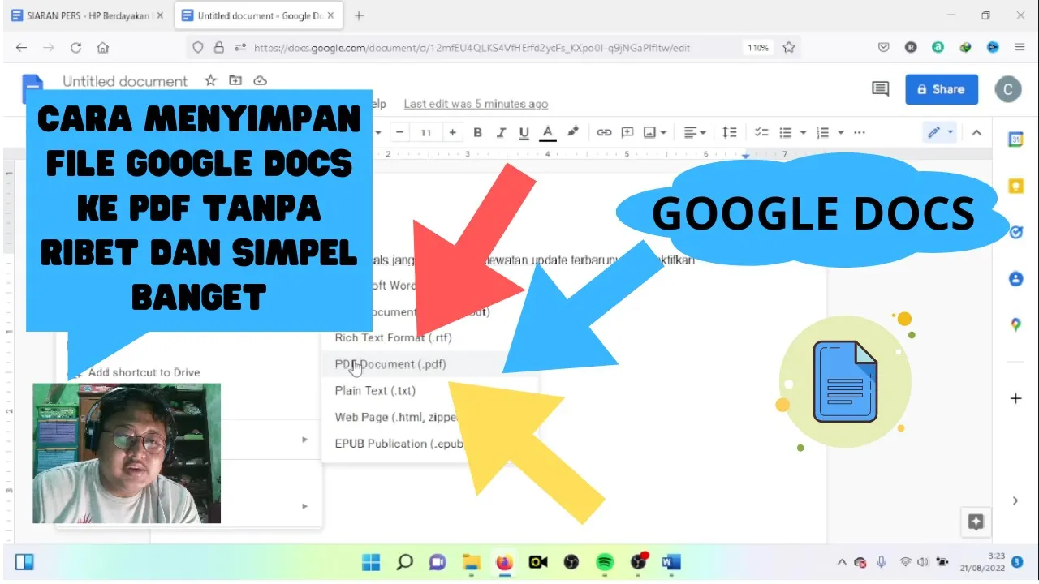This screenshot has height=584, width=1039.
Task: Switch to the SIARAN PERS browser tab
Action: 88,15
